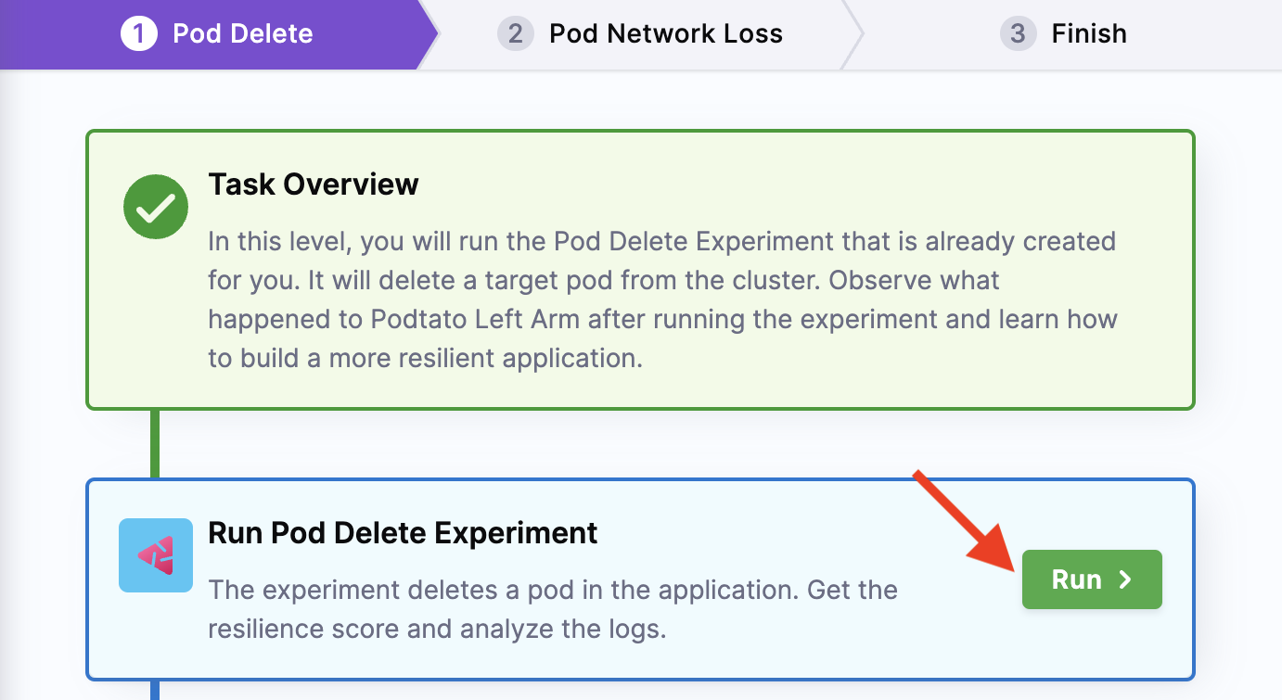Image resolution: width=1282 pixels, height=700 pixels.
Task: Click the number 1 step badge
Action: [x=139, y=34]
